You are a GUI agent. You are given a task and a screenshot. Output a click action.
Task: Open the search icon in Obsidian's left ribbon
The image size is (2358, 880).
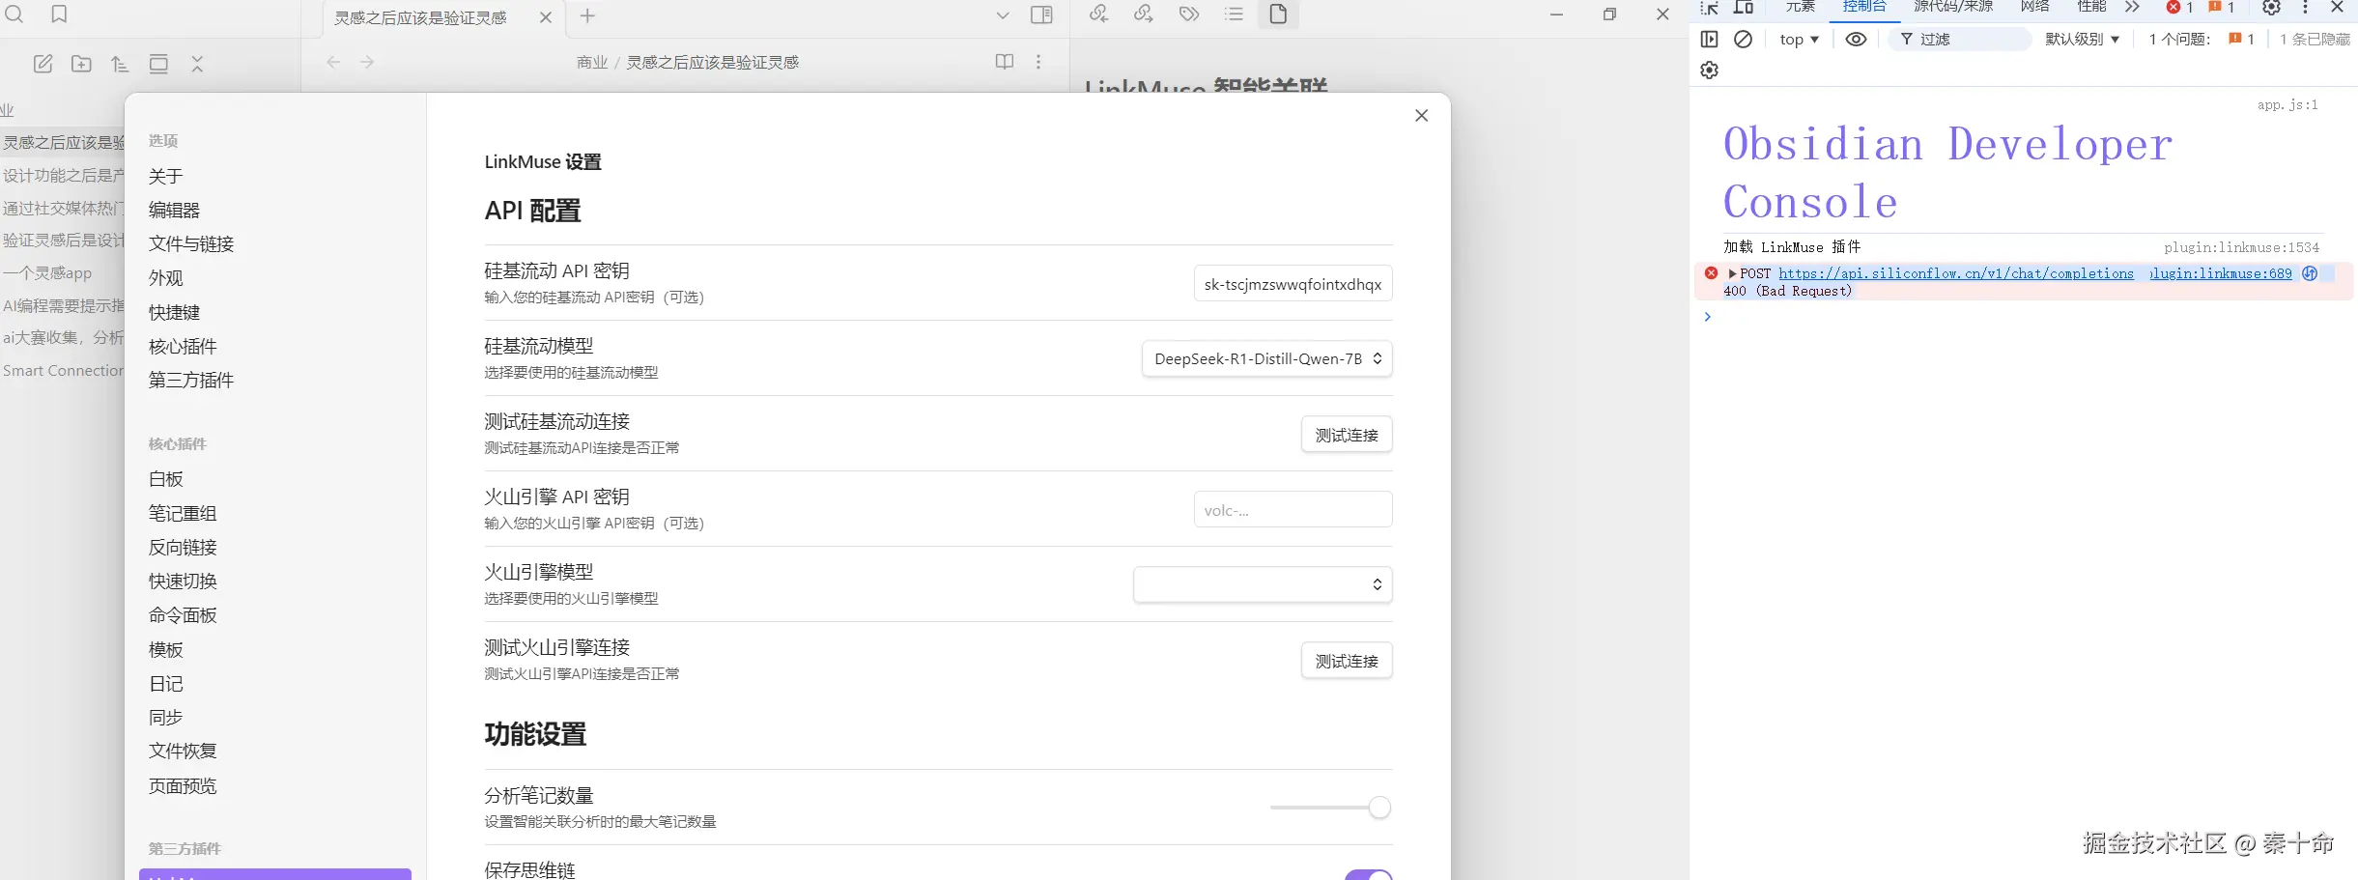coord(14,14)
